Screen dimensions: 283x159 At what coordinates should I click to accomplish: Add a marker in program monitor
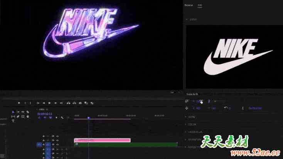point(19,103)
